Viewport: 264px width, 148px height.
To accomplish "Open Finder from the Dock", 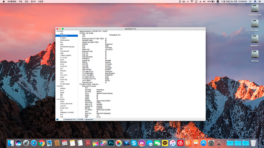I will [x=11, y=143].
